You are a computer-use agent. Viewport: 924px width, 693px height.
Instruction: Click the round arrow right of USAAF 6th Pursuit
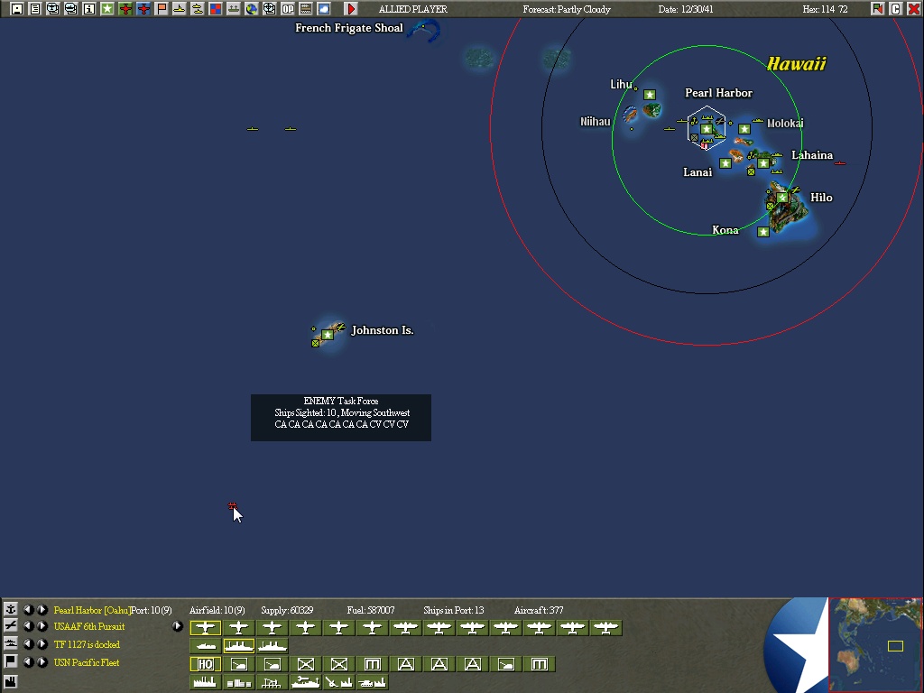click(x=178, y=626)
